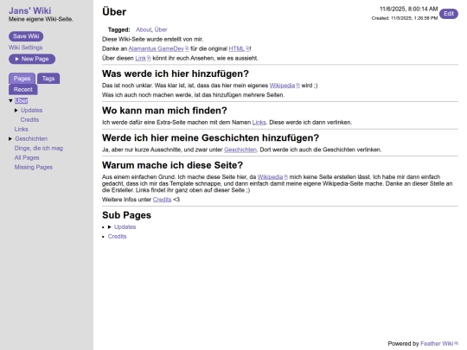Open Geschichten link in body text
467x350 pixels.
tap(240, 150)
